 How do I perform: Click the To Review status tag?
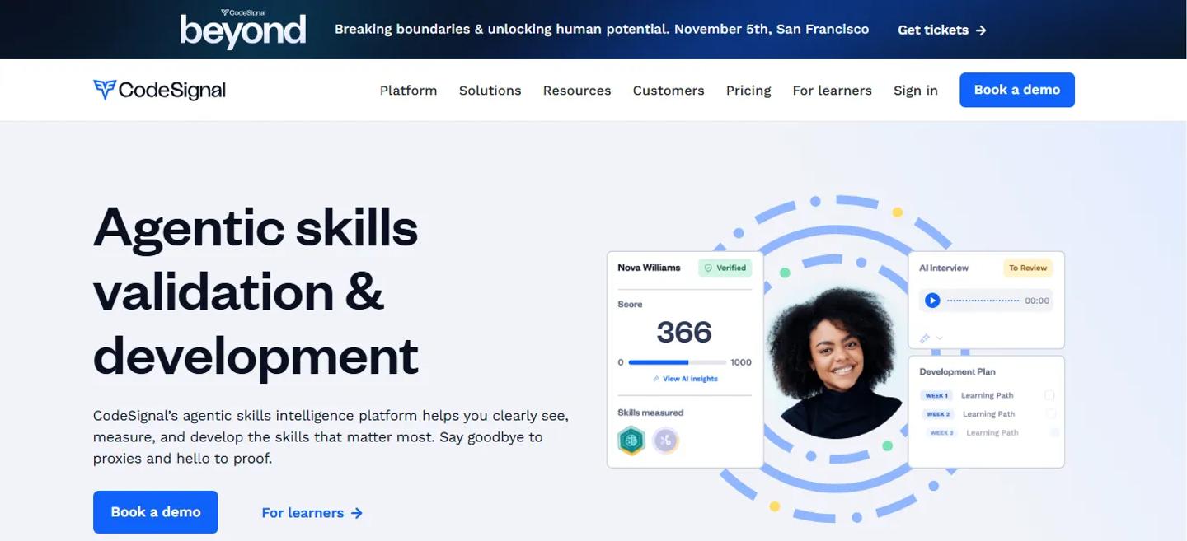pos(1028,268)
